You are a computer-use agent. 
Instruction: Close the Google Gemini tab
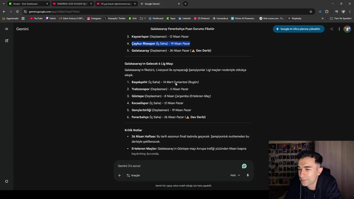coord(179,4)
